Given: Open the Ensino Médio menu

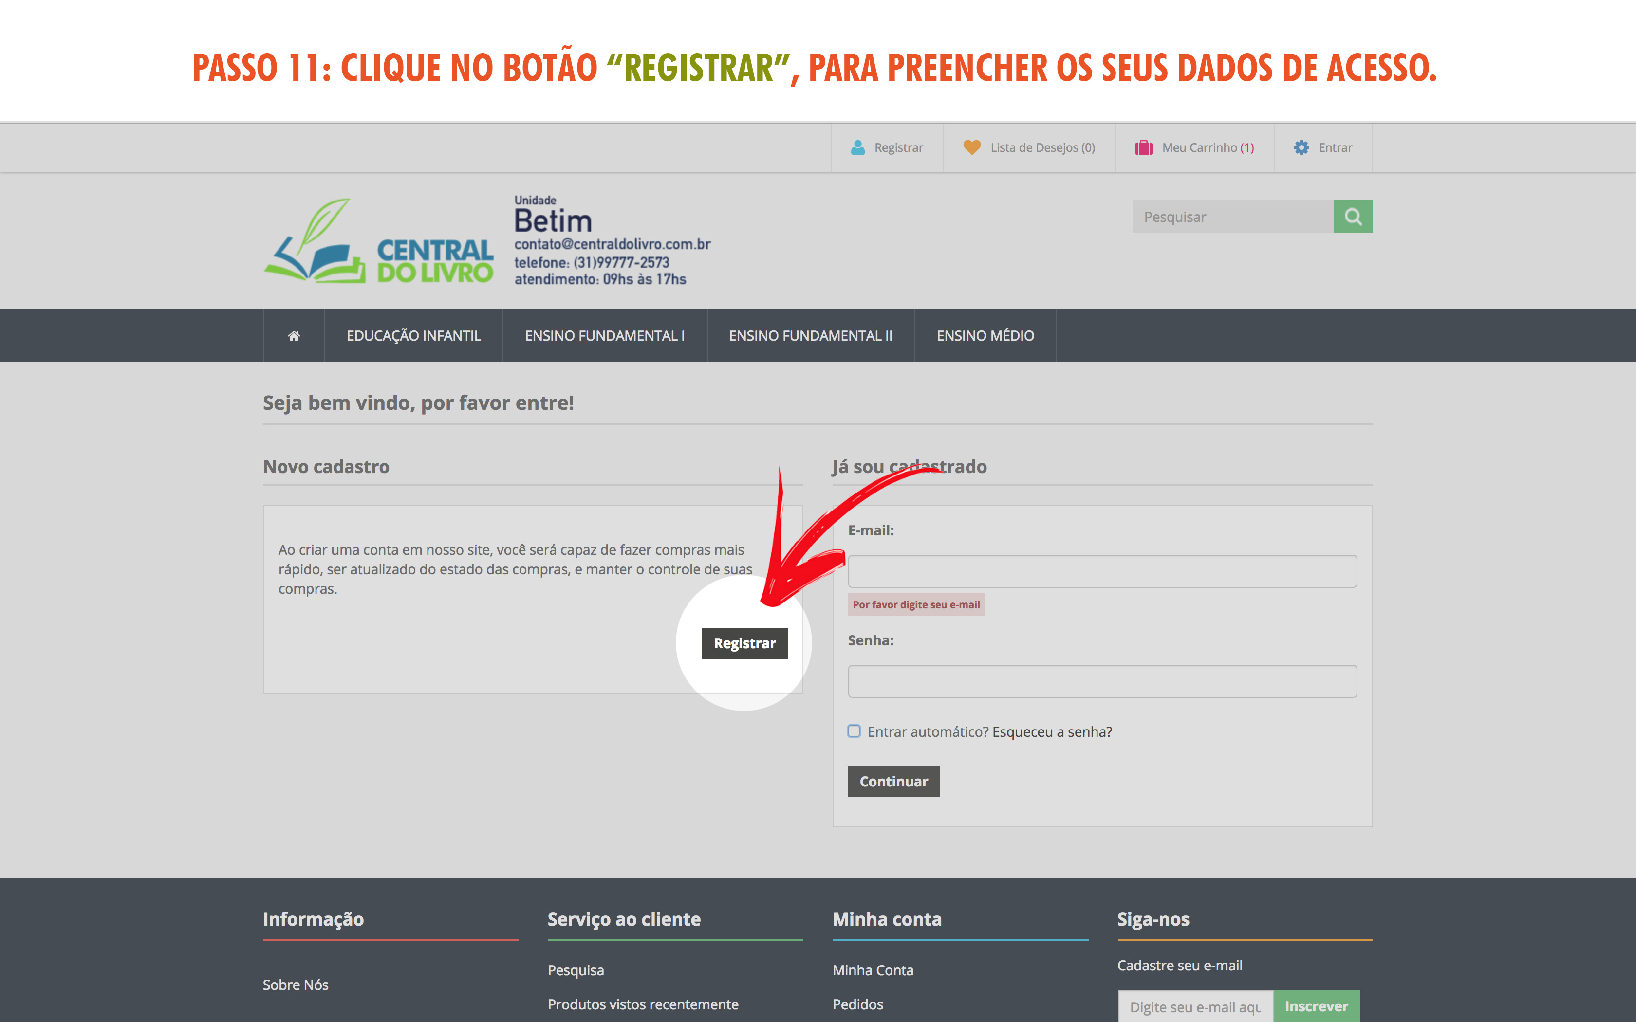Looking at the screenshot, I should pos(985,336).
